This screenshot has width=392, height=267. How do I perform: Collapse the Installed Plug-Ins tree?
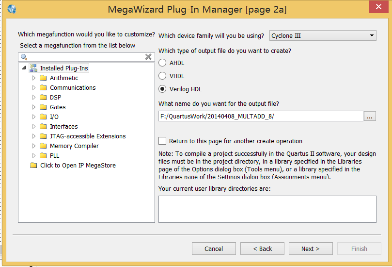point(24,68)
